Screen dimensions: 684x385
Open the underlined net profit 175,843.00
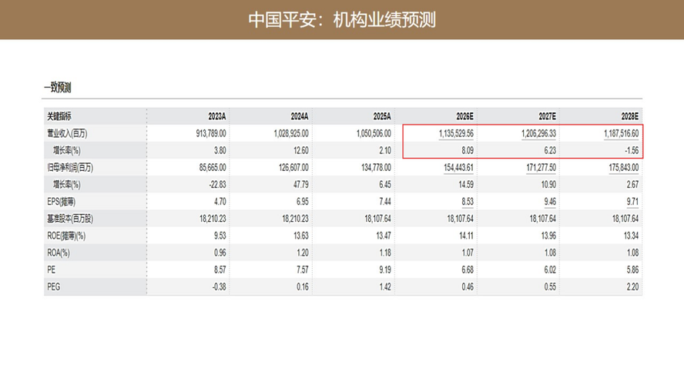(624, 167)
